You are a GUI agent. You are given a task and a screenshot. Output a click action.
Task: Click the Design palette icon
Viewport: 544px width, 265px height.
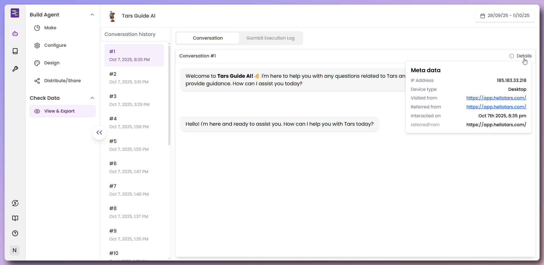tap(37, 63)
